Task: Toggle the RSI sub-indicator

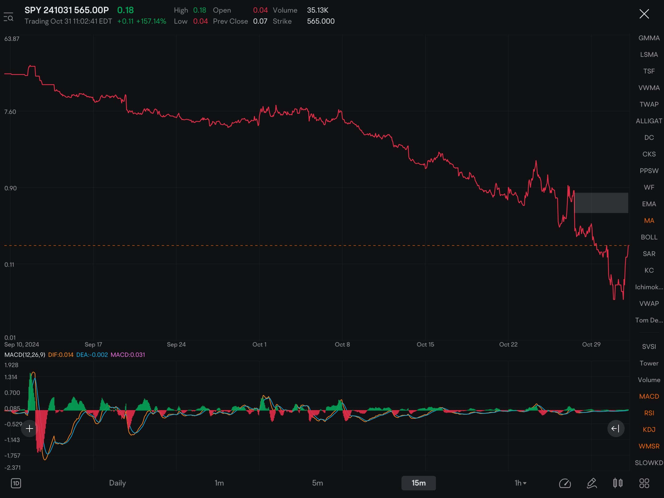Action: point(649,413)
